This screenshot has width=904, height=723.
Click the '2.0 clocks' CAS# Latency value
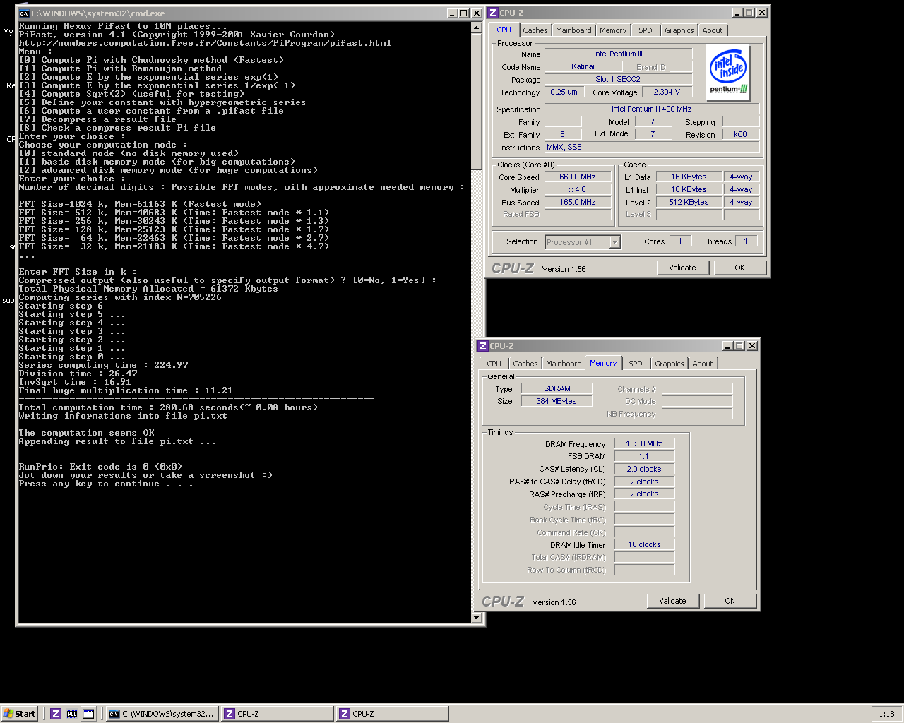coord(644,469)
